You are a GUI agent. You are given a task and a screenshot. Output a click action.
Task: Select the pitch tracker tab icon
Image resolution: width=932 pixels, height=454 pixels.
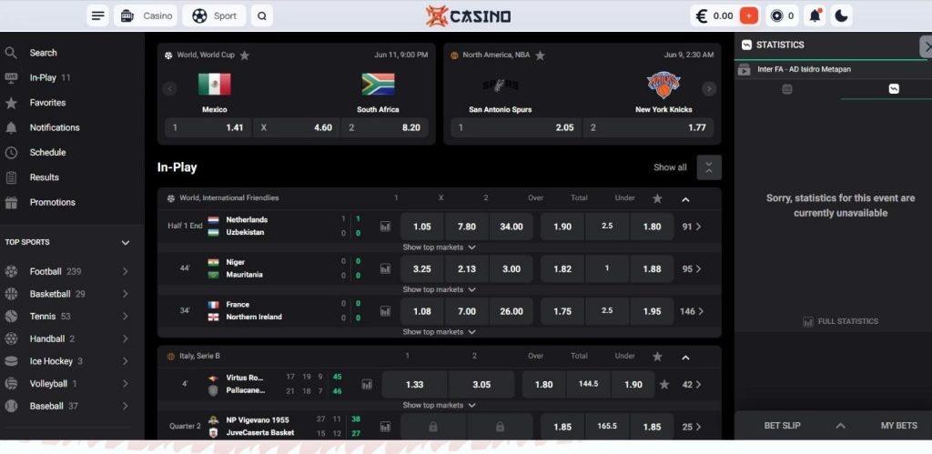(787, 89)
